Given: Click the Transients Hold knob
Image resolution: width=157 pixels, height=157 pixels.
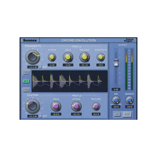Looking at the screenshot, I should click(68, 57).
